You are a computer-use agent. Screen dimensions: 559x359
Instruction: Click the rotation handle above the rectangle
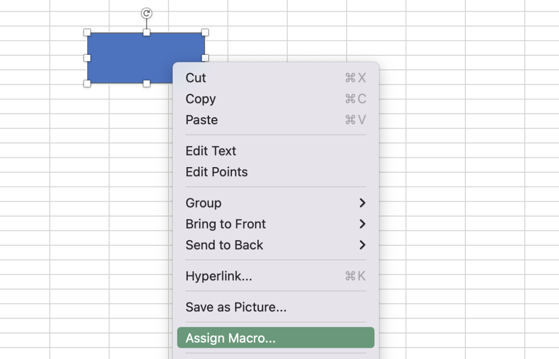click(x=147, y=14)
